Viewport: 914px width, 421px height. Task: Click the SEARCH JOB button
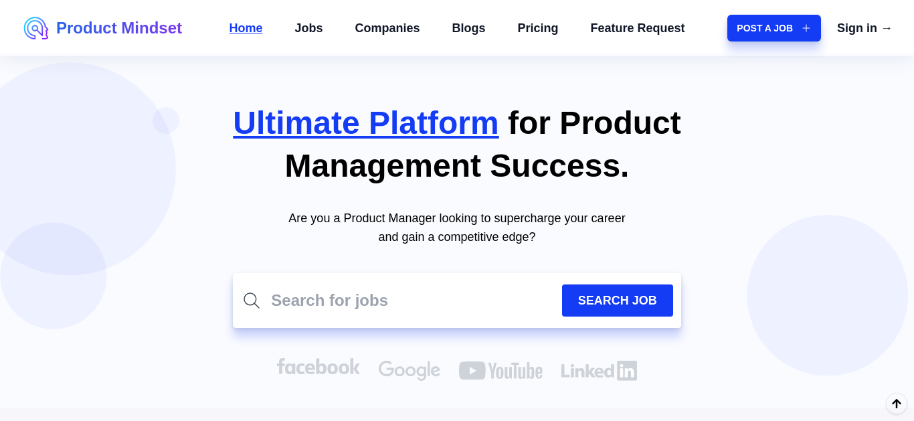point(618,301)
